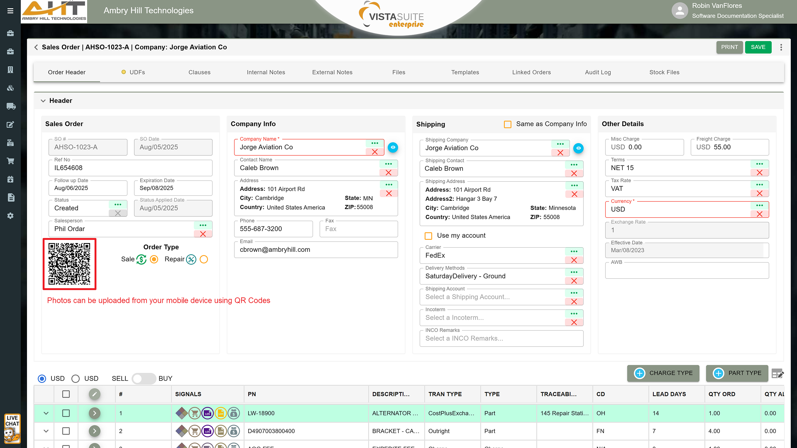Click the truck icon in left sidebar
The width and height of the screenshot is (797, 448).
tap(11, 106)
